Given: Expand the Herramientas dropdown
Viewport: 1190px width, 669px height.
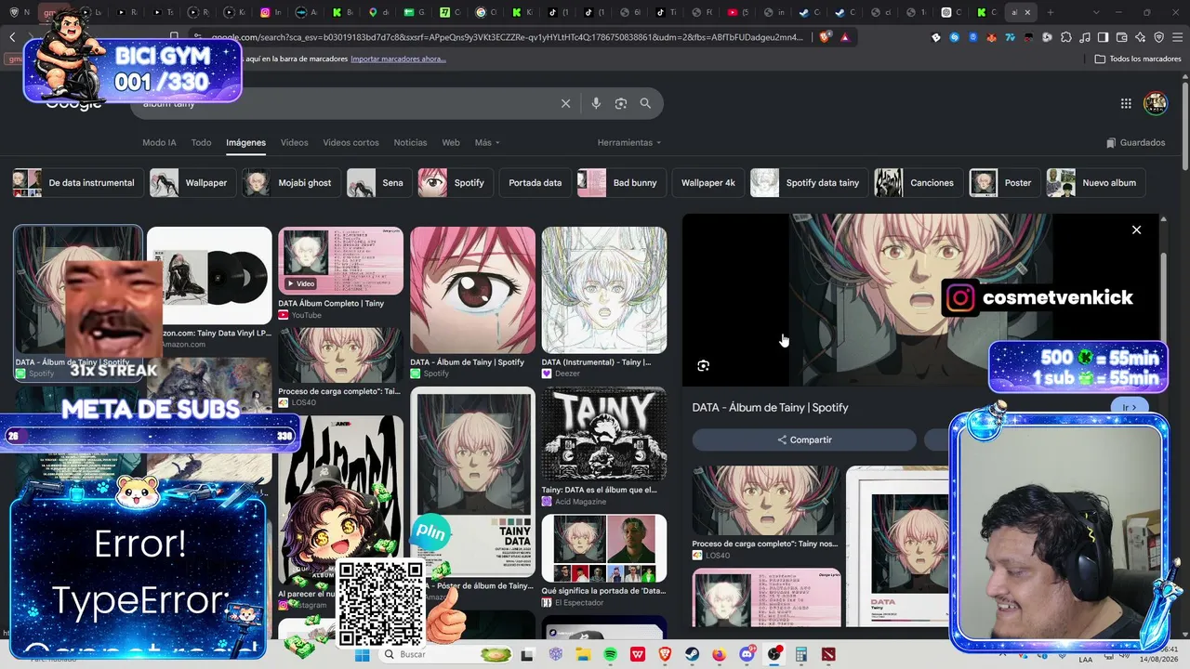Looking at the screenshot, I should 629,142.
